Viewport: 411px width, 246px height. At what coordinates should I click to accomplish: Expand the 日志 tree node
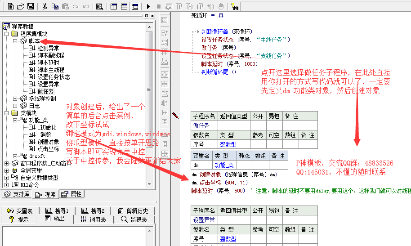[x=15, y=106]
